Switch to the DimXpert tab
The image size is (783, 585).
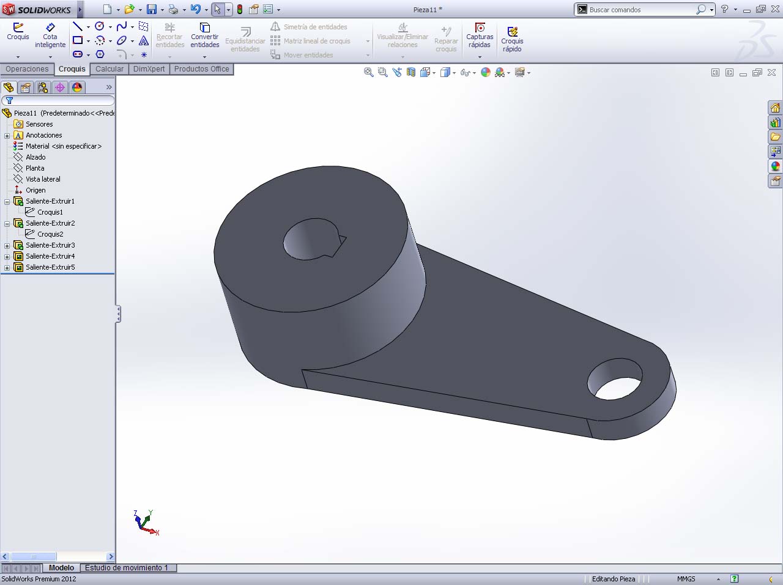(x=149, y=69)
